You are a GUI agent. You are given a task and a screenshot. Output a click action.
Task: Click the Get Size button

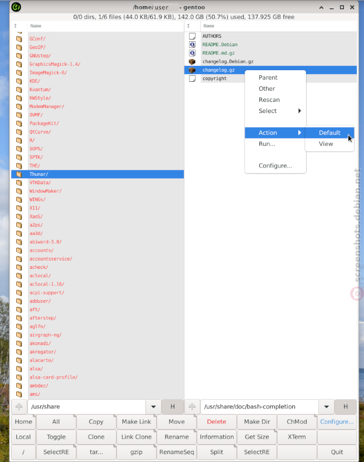click(x=257, y=437)
